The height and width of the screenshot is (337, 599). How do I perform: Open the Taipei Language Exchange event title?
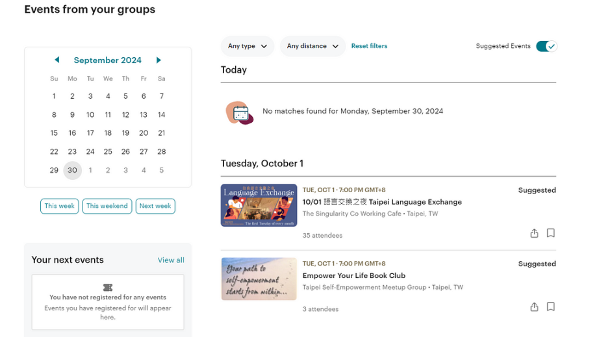(x=382, y=202)
